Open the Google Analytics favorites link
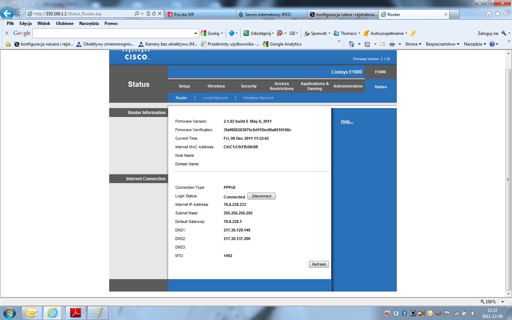The image size is (512, 320). pyautogui.click(x=282, y=44)
